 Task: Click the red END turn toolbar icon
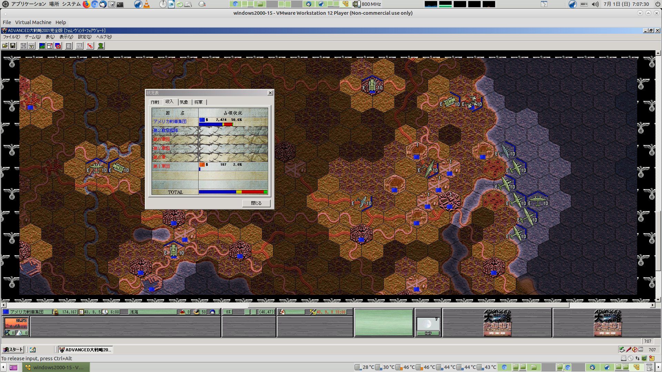point(90,46)
